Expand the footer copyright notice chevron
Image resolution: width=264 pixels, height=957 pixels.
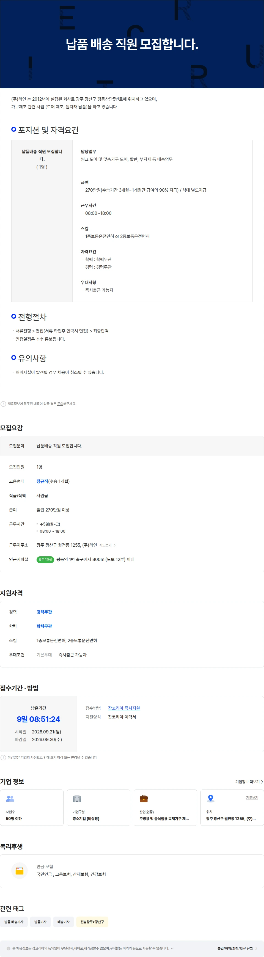(x=172, y=948)
